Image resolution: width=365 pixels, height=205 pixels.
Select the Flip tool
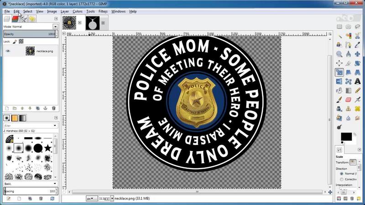point(339,82)
